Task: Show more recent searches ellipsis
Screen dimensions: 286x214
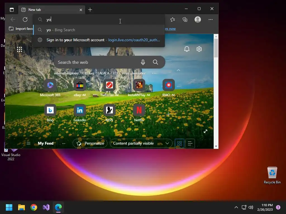Action: [x=154, y=73]
